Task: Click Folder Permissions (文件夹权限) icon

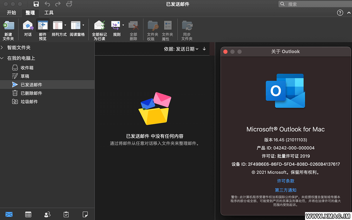Action: coord(153,26)
